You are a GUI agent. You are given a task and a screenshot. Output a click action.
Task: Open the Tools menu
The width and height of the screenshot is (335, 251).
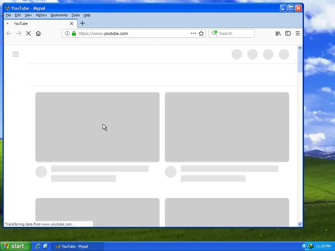tap(76, 15)
